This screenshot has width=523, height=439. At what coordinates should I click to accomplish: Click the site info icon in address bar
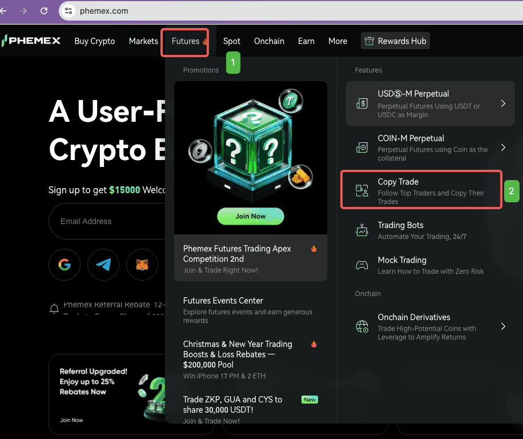click(x=69, y=11)
